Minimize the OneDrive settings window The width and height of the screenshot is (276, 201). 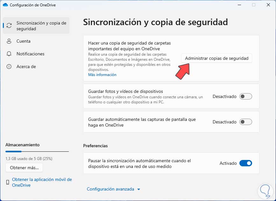[x=239, y=5]
